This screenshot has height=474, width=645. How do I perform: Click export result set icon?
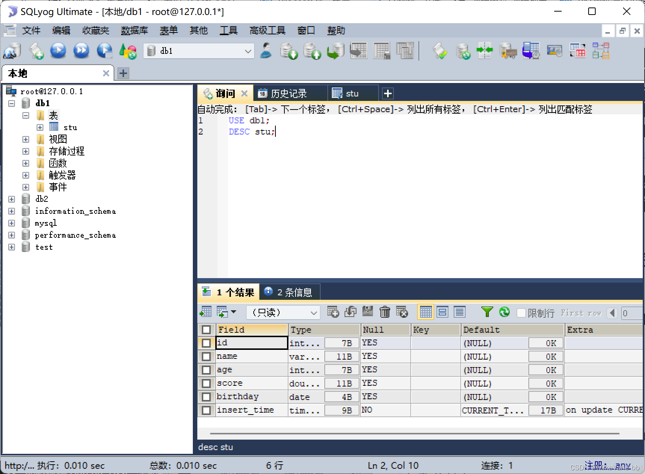click(x=206, y=312)
